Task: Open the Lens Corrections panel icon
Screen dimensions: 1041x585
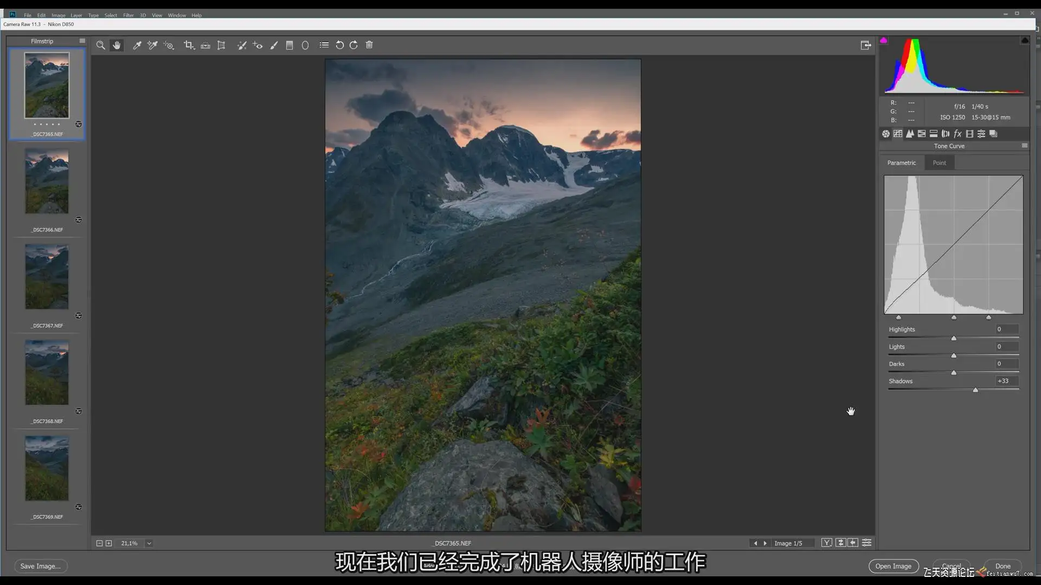Action: tap(946, 134)
